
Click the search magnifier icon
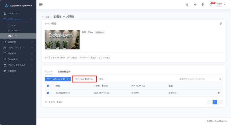pos(220,79)
